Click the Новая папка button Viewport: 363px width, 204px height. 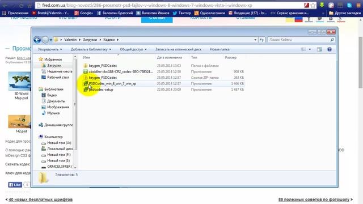[220, 49]
